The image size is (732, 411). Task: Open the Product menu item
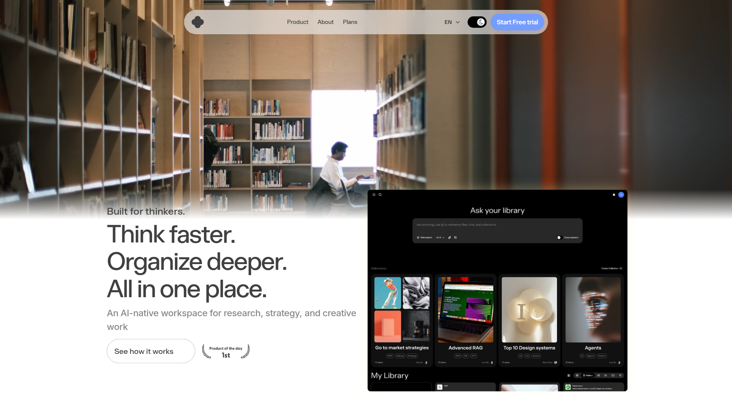click(x=297, y=22)
